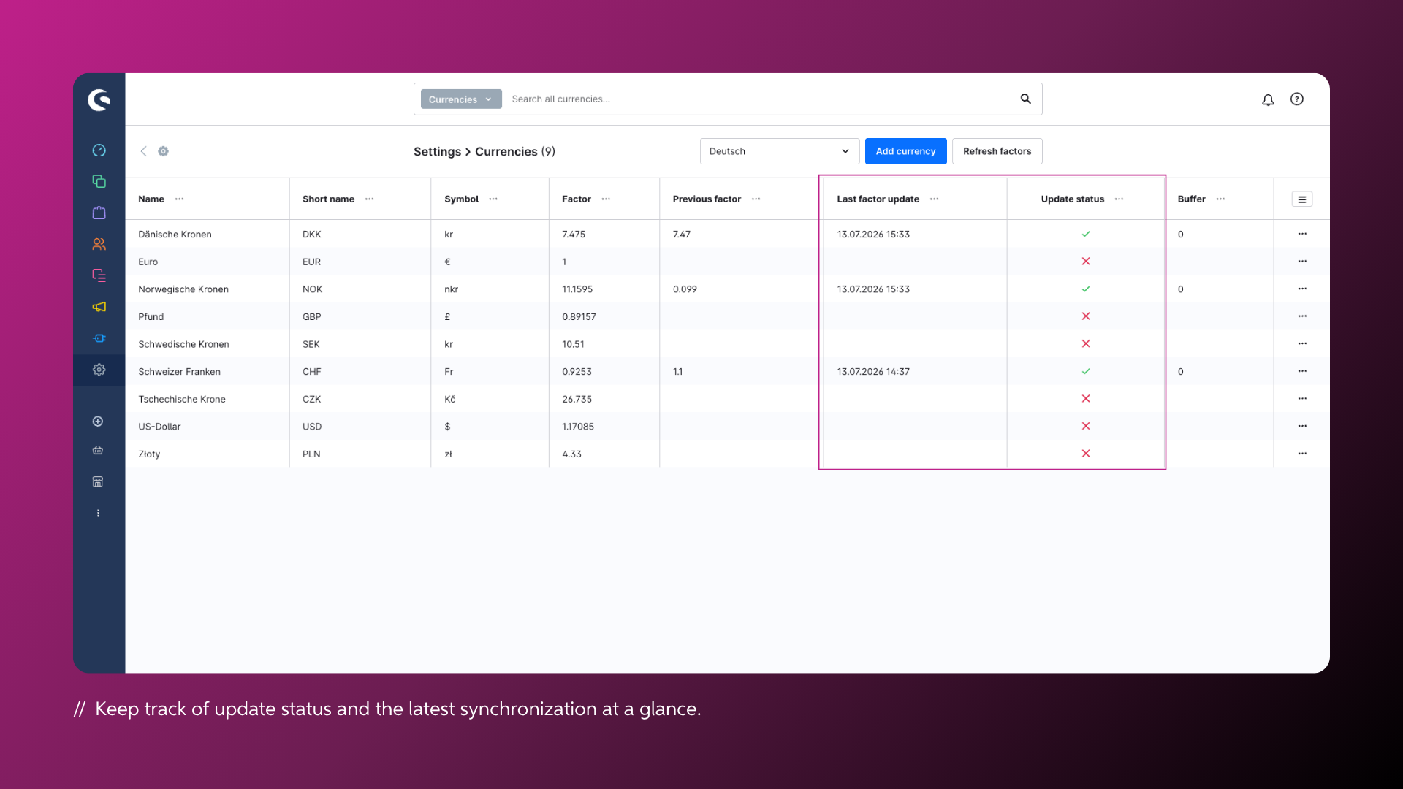Image resolution: width=1403 pixels, height=789 pixels.
Task: Sort by the Update status header
Action: click(1073, 199)
